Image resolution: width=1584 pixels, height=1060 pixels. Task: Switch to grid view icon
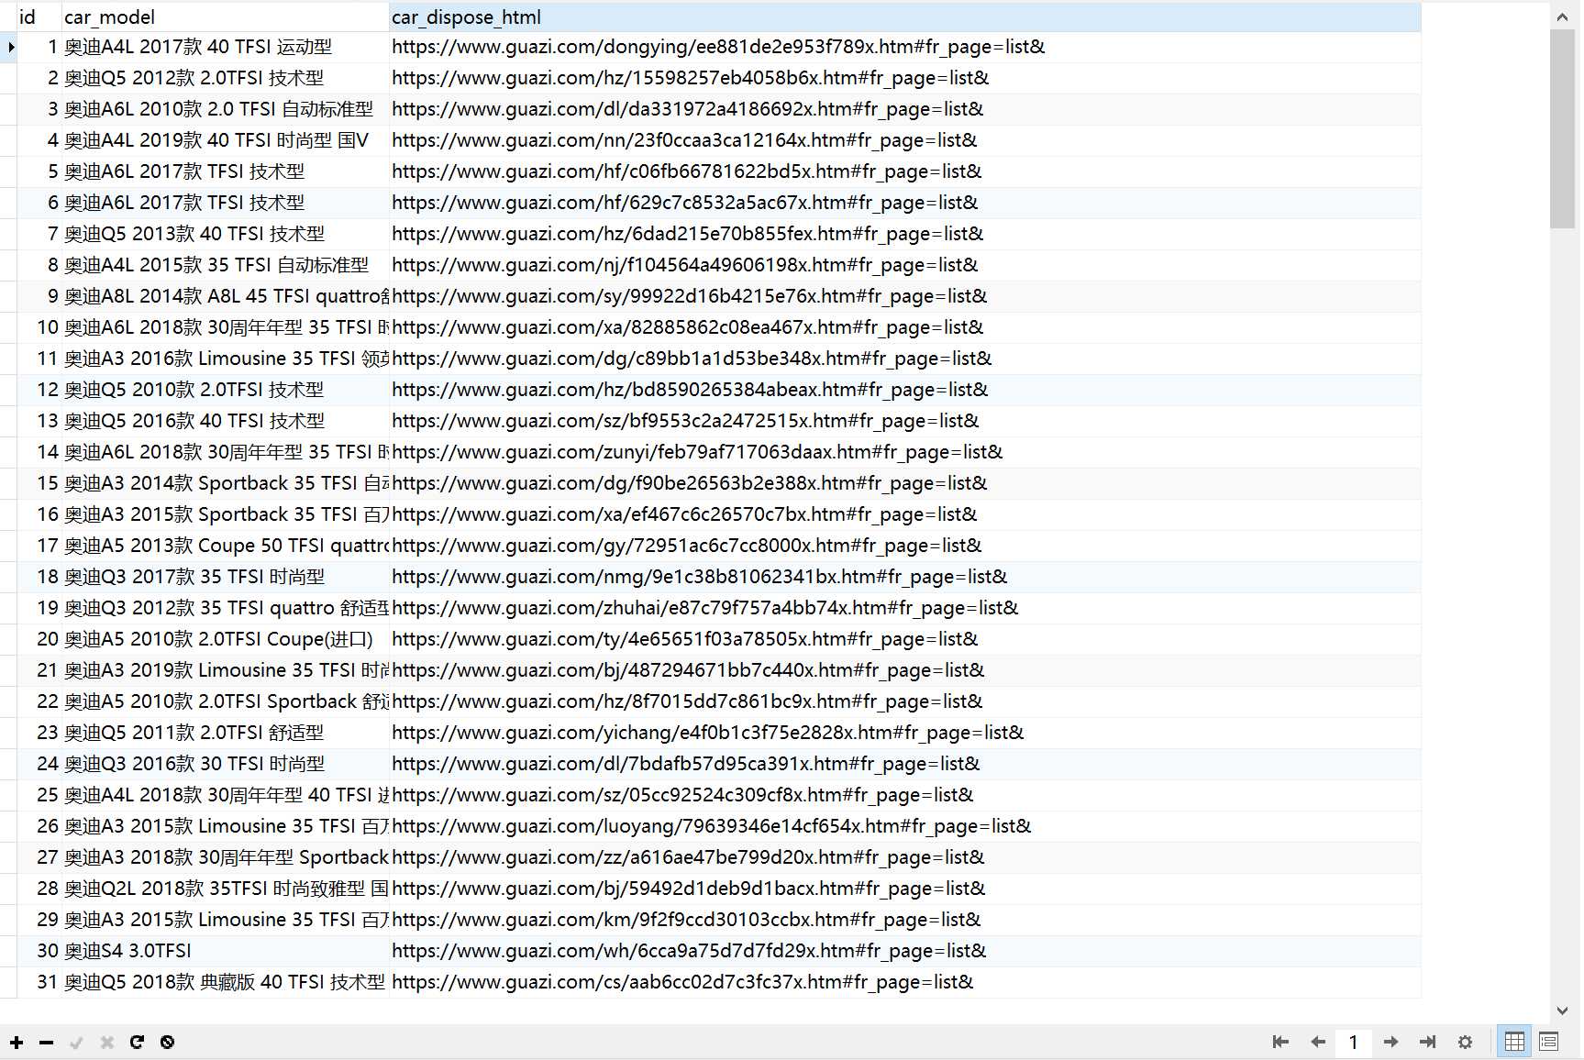click(1514, 1042)
